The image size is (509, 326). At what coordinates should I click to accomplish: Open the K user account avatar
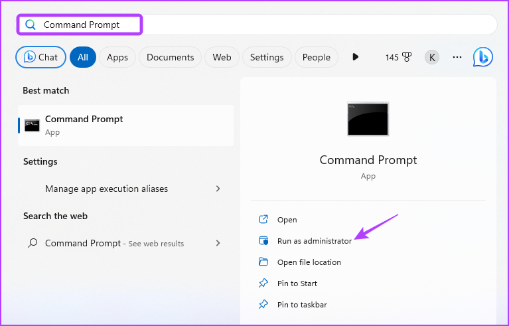pyautogui.click(x=432, y=57)
